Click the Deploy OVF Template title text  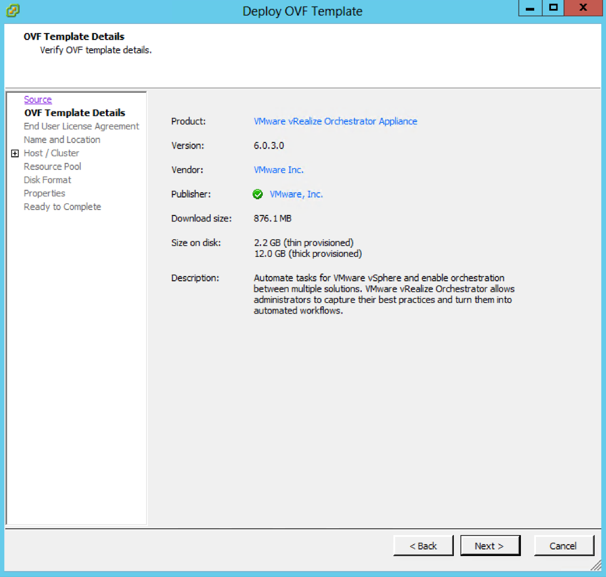click(302, 11)
